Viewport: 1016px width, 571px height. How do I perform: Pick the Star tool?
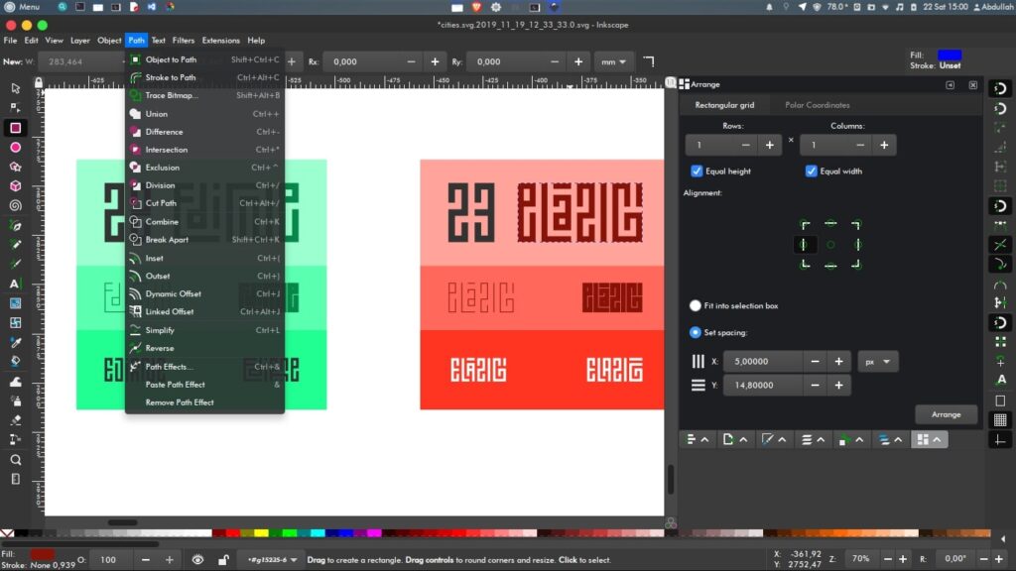tap(14, 167)
